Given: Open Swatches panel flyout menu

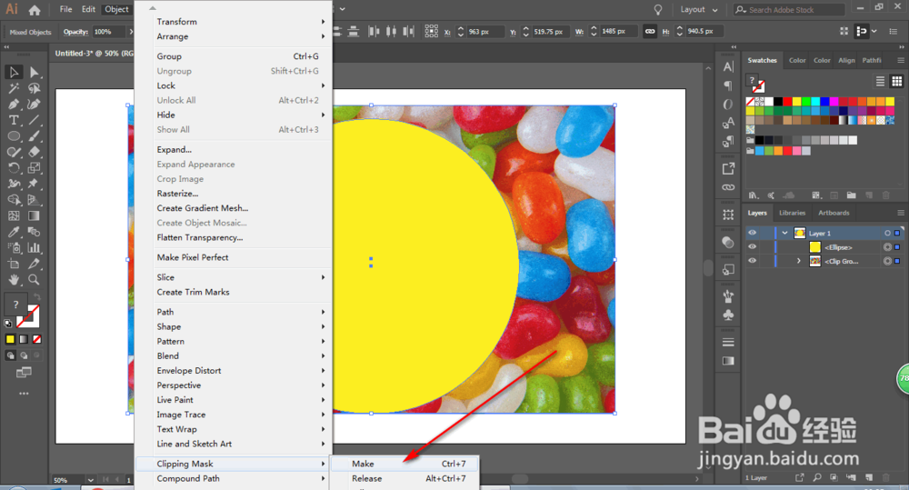Looking at the screenshot, I should tap(900, 60).
